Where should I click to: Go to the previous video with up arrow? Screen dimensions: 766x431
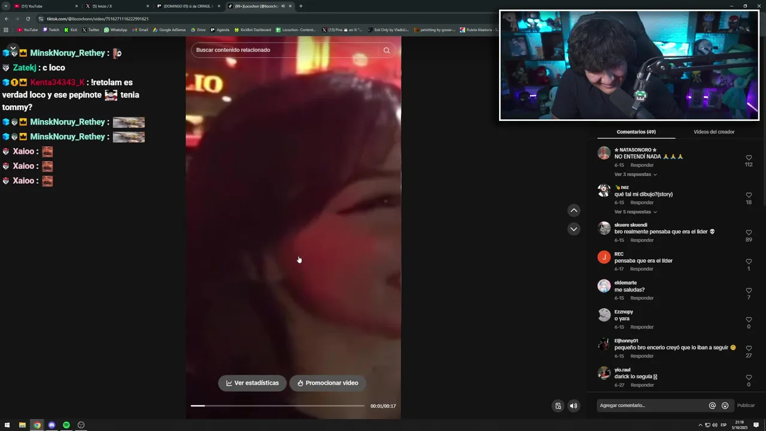pos(574,210)
